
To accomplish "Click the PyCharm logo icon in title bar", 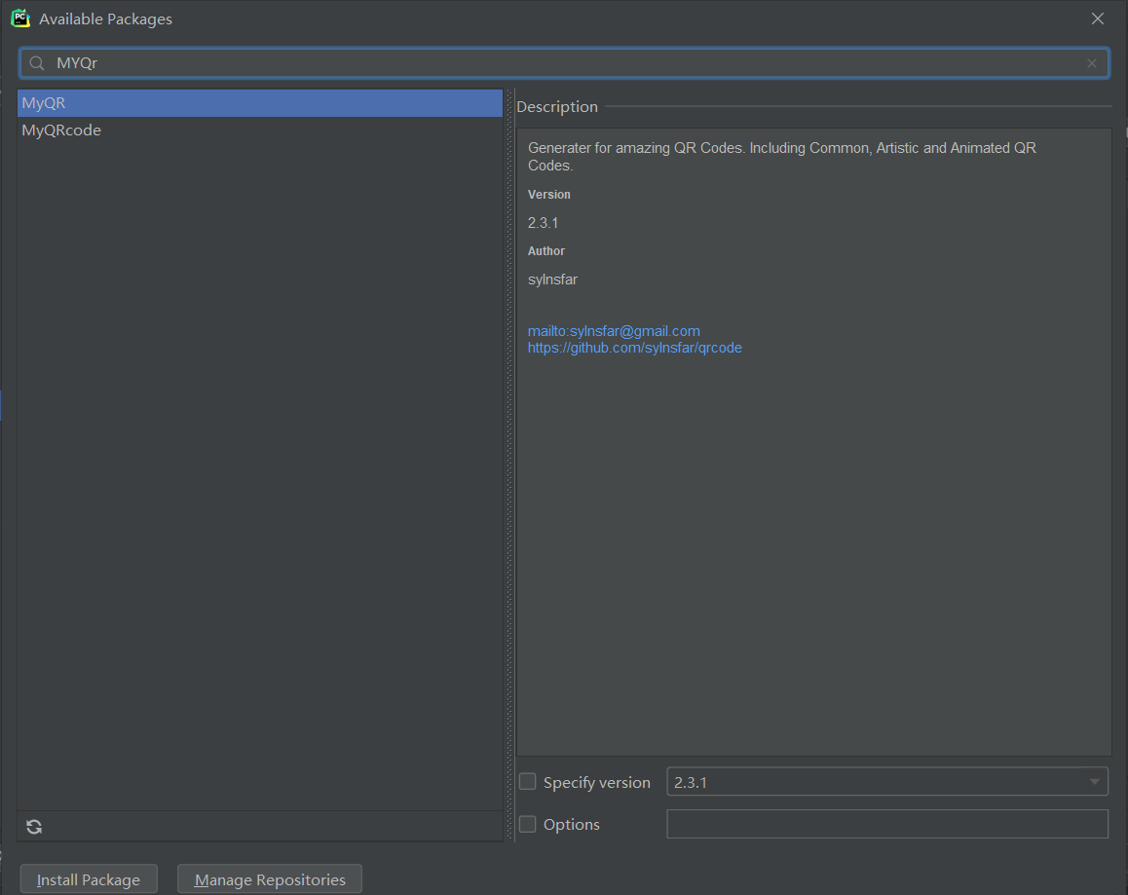I will coord(20,19).
